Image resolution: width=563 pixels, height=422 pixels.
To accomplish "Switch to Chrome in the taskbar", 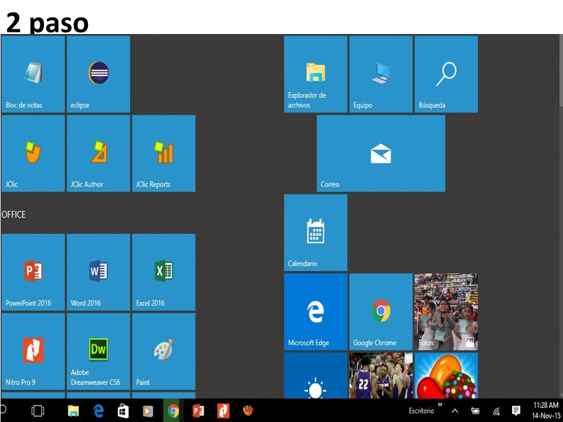I will tap(173, 410).
